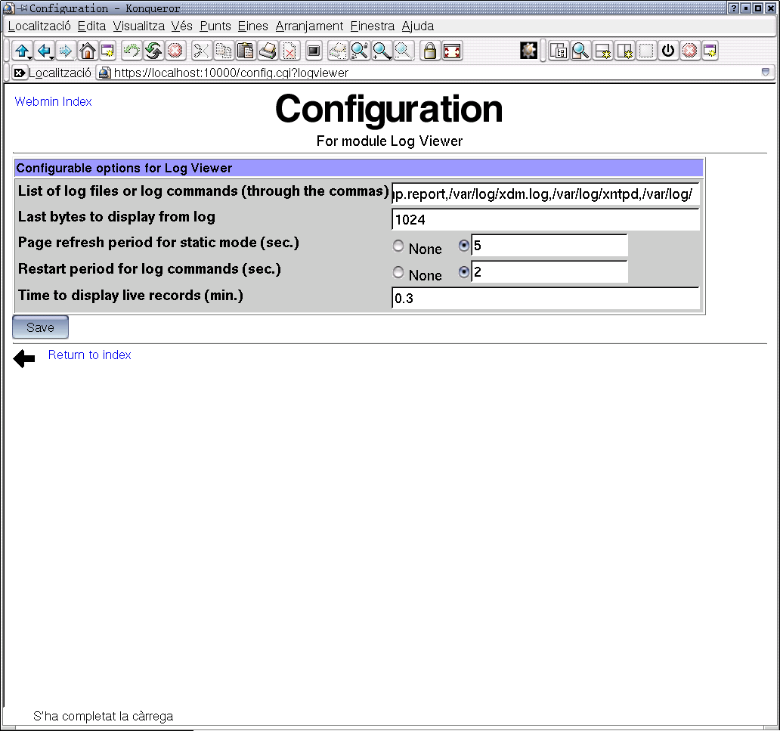Click the Cut scissors icon

pyautogui.click(x=200, y=51)
